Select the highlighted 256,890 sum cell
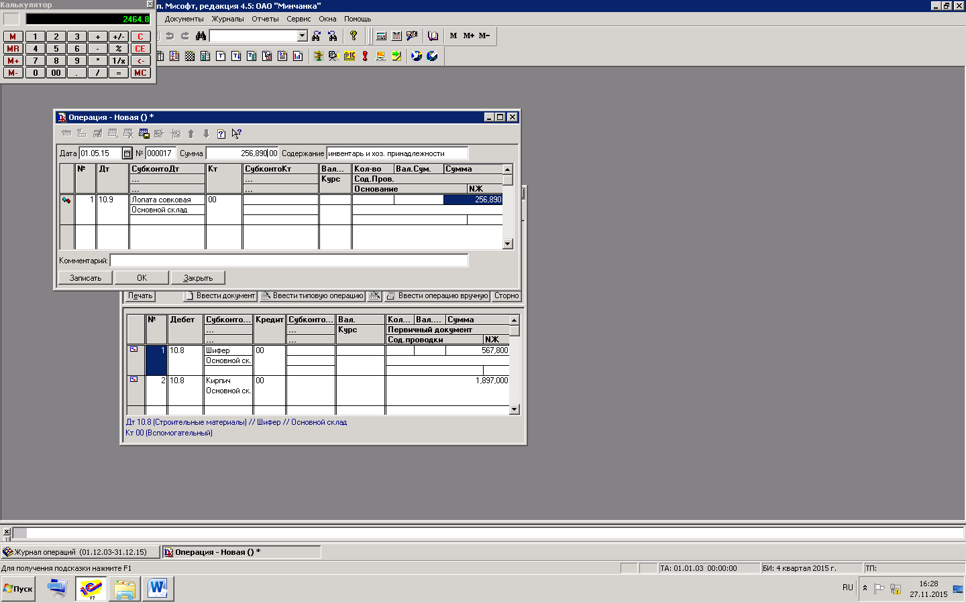 point(473,200)
